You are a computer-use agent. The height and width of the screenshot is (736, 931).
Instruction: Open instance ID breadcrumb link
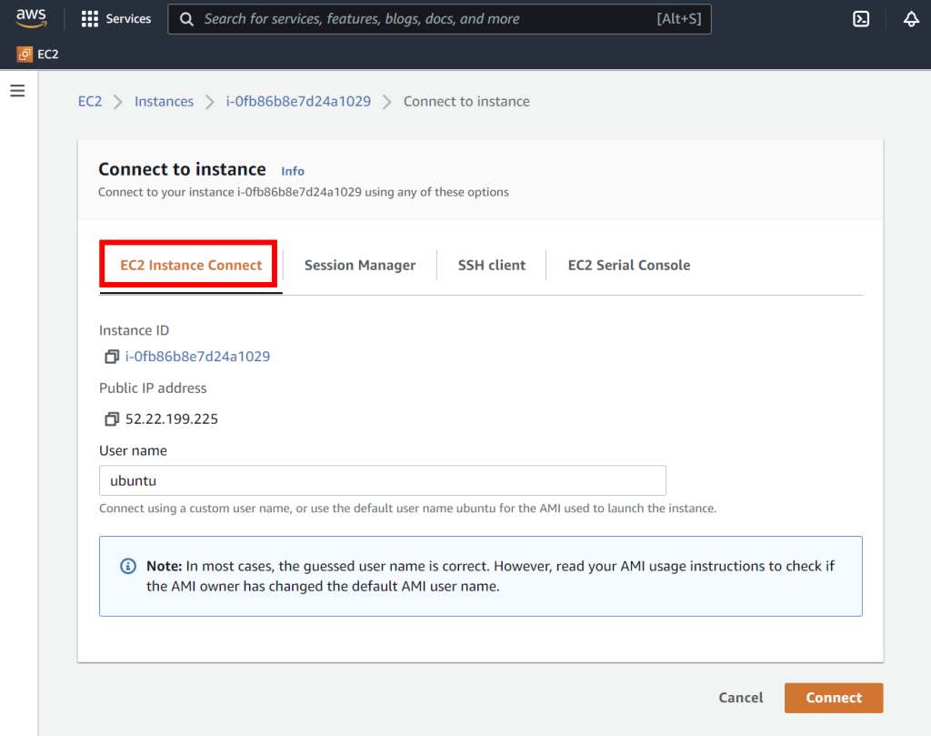(298, 102)
